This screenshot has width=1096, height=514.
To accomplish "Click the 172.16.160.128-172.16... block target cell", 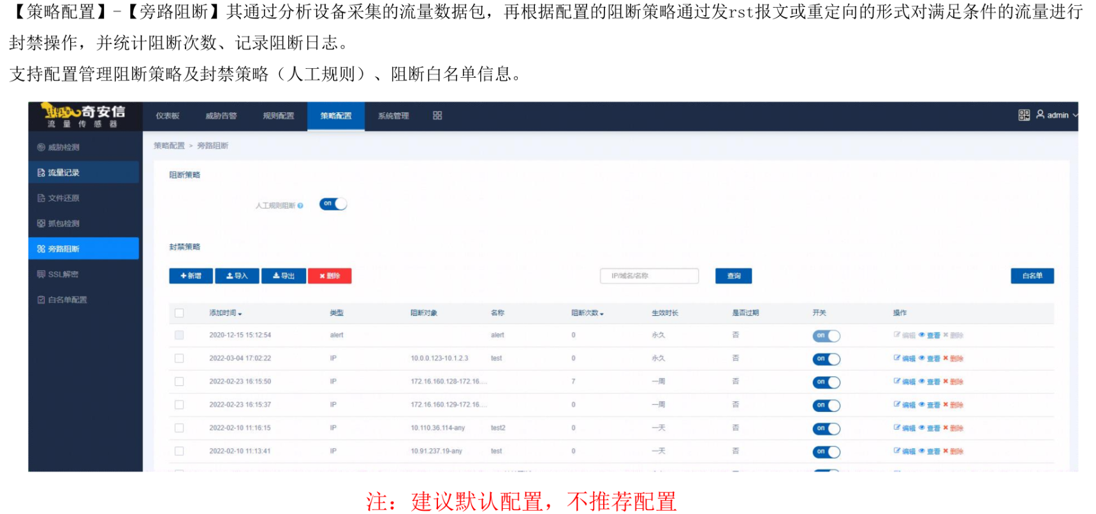I will tap(449, 381).
